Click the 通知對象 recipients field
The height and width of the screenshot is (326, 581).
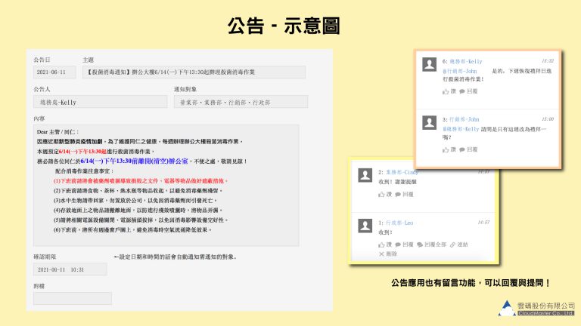point(241,102)
